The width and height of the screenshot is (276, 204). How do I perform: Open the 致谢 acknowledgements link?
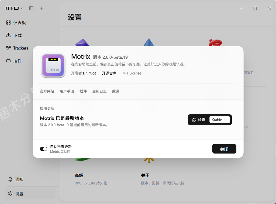(x=116, y=91)
